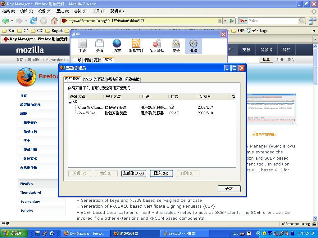
Task: Click the Yahoo search input field
Action: (x=273, y=21)
